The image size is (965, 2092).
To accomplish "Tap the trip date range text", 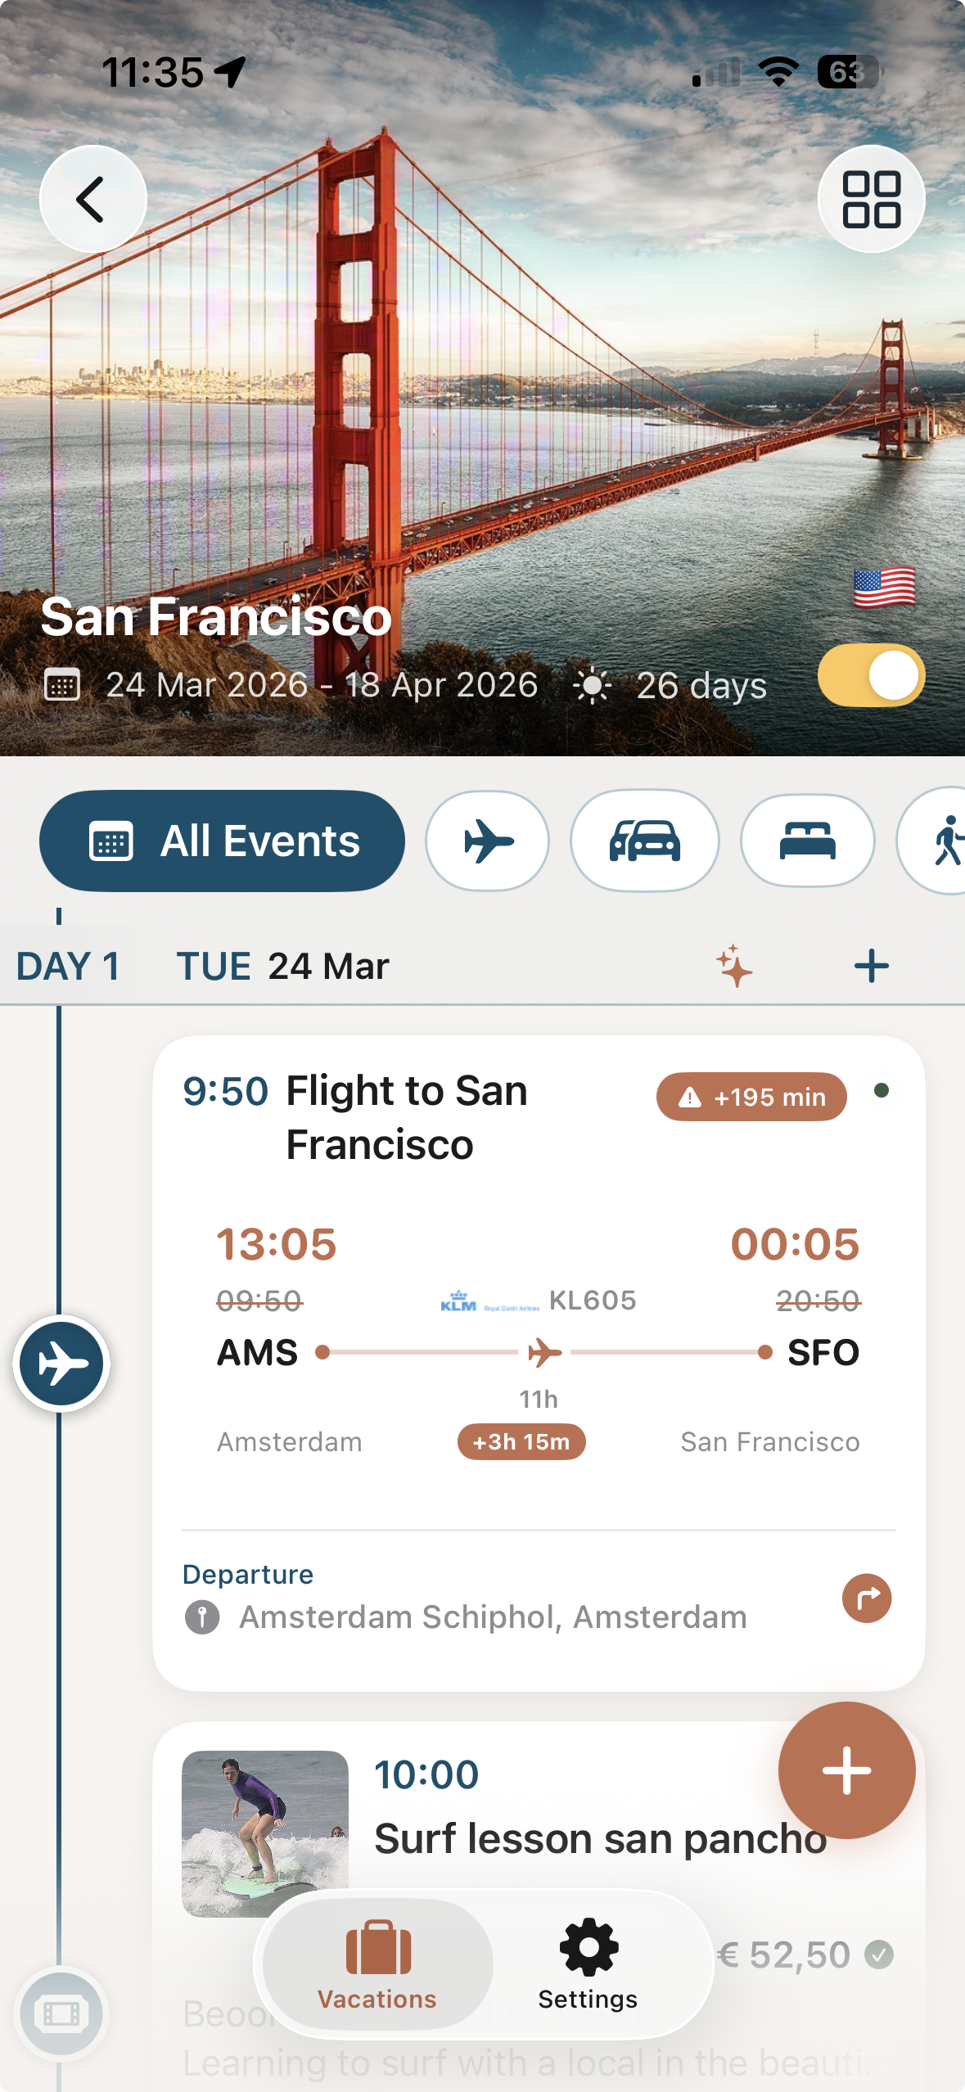I will (x=321, y=685).
